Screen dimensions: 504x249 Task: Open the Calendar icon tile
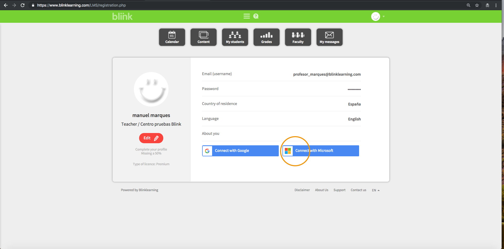172,37
